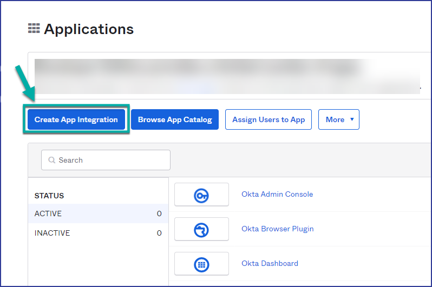Click the STATUS filter heading
The image size is (432, 287).
tap(49, 196)
